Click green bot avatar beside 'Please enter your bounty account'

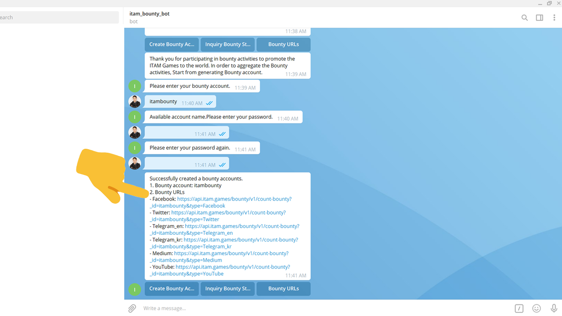135,86
